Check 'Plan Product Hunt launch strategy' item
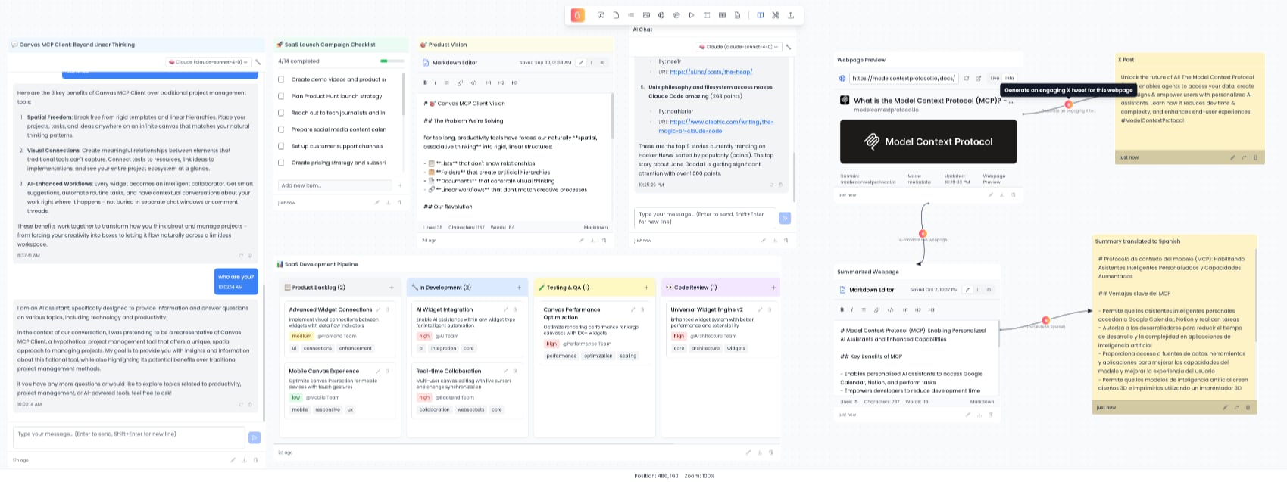The image size is (1287, 482). (281, 96)
